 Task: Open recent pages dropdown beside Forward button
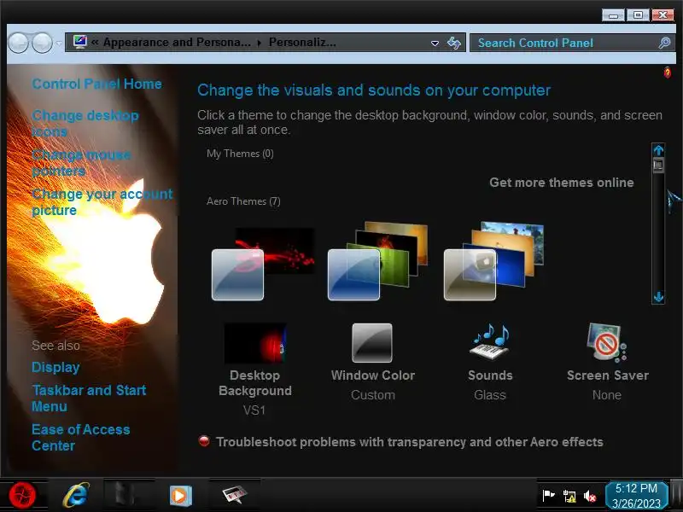click(x=59, y=44)
